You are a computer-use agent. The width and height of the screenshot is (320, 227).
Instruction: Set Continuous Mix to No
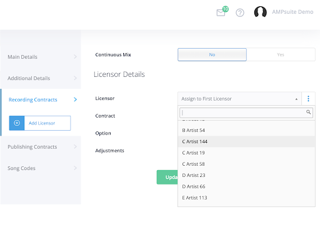click(212, 54)
